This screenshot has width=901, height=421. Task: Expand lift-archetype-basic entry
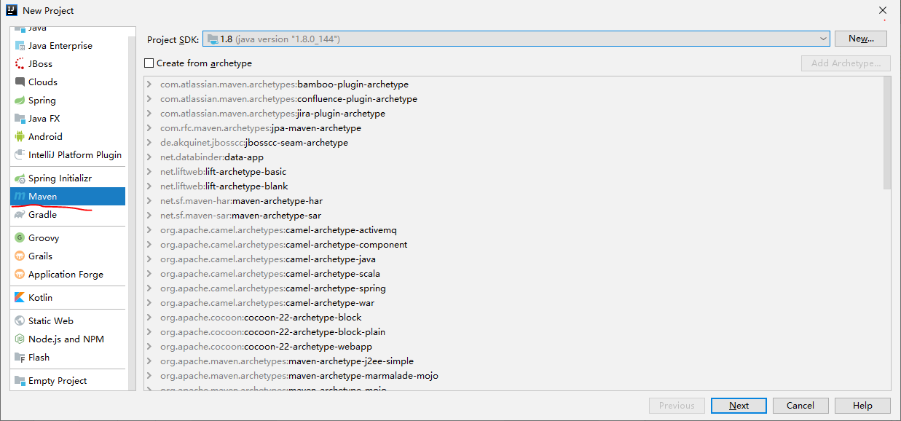pyautogui.click(x=149, y=172)
